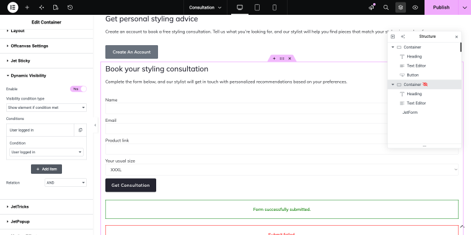The width and height of the screenshot is (471, 235).
Task: Open the Visibility condition type dropdown
Action: [46, 108]
